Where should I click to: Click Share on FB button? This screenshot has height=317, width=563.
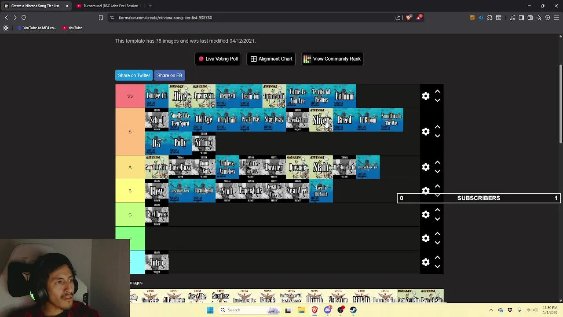tap(169, 75)
